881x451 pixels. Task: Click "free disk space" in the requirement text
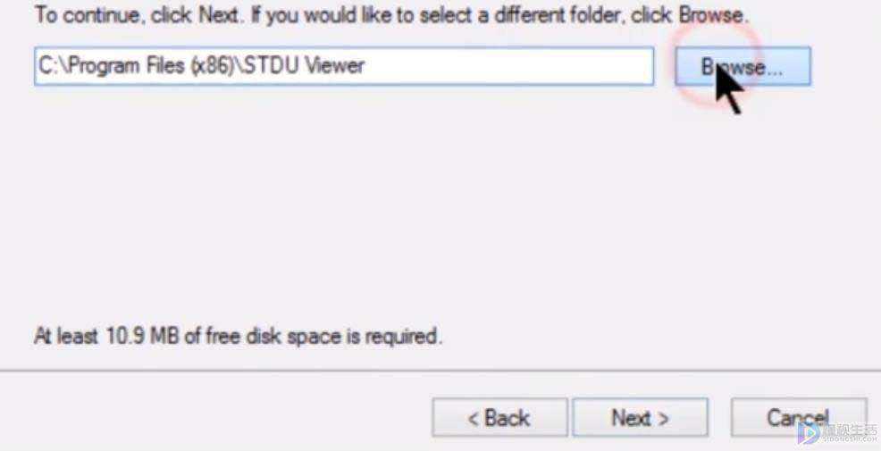(x=273, y=337)
